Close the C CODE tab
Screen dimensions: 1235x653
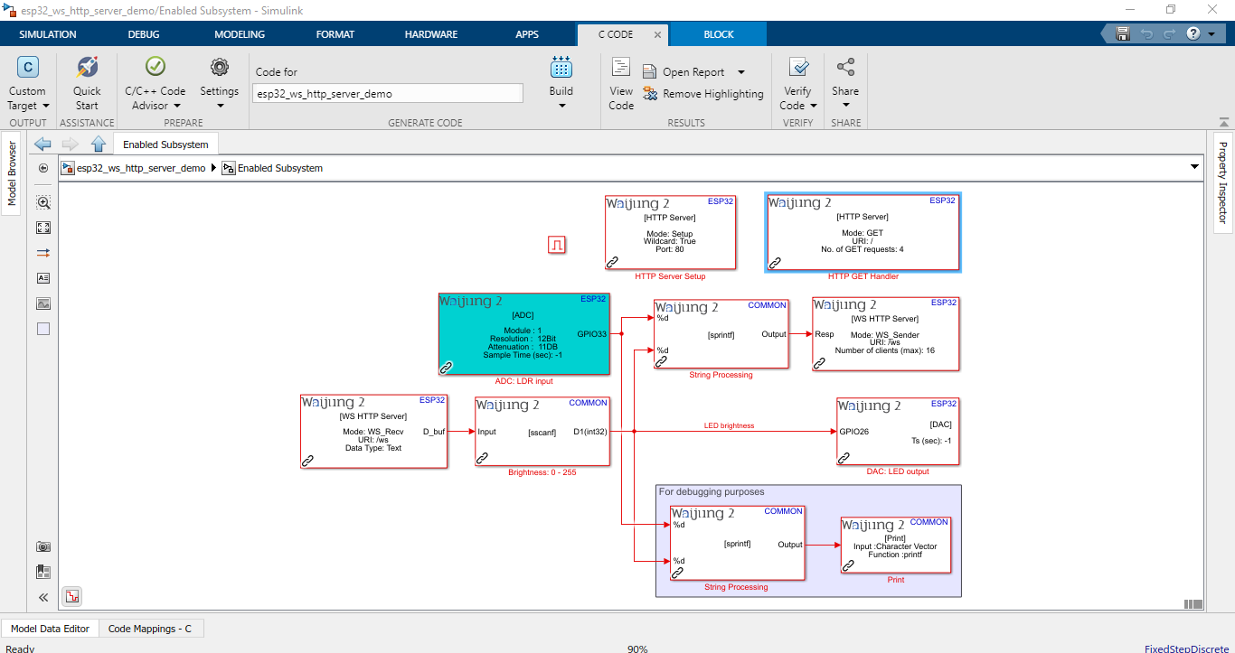(657, 35)
